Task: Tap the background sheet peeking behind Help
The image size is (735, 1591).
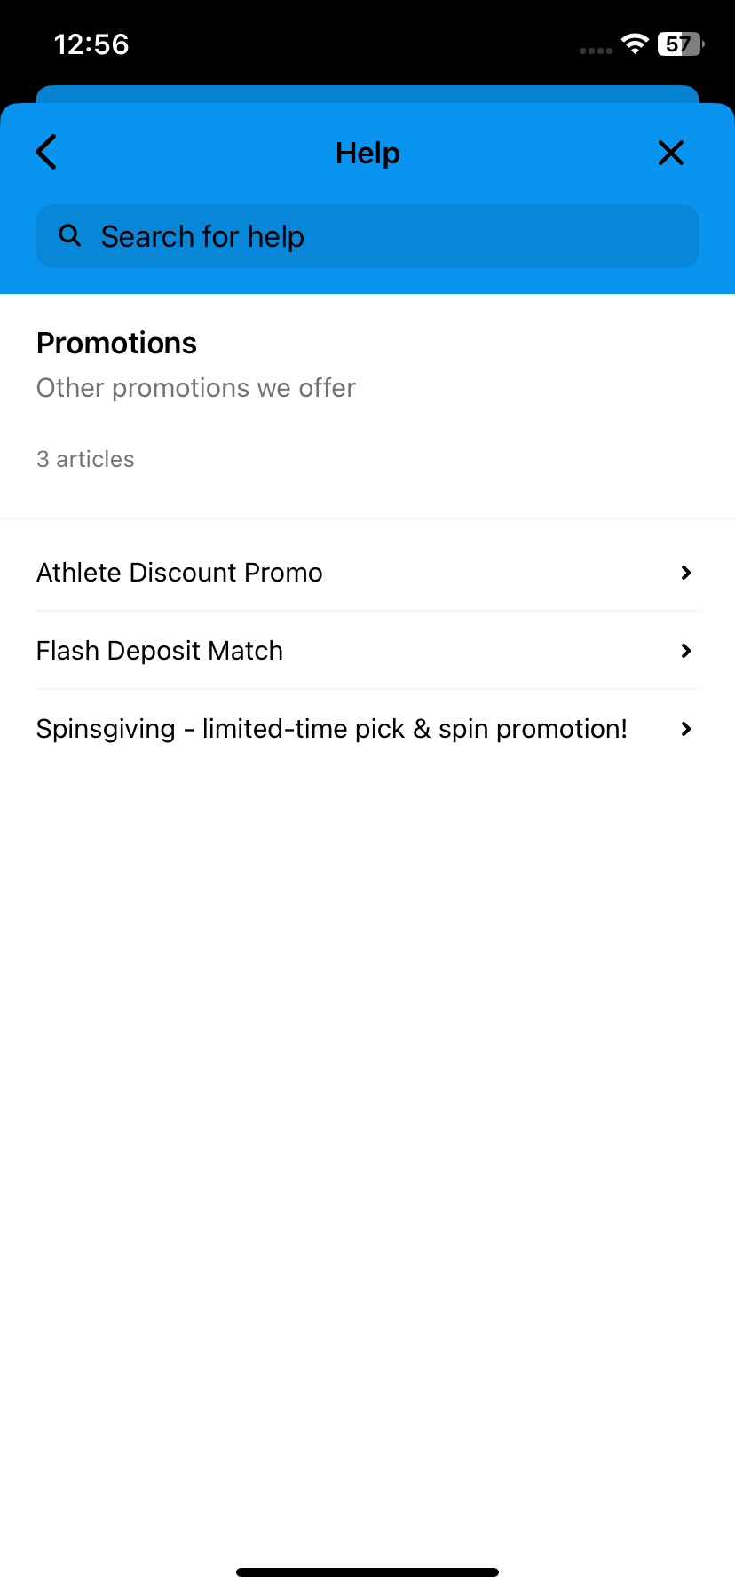Action: coord(367,94)
